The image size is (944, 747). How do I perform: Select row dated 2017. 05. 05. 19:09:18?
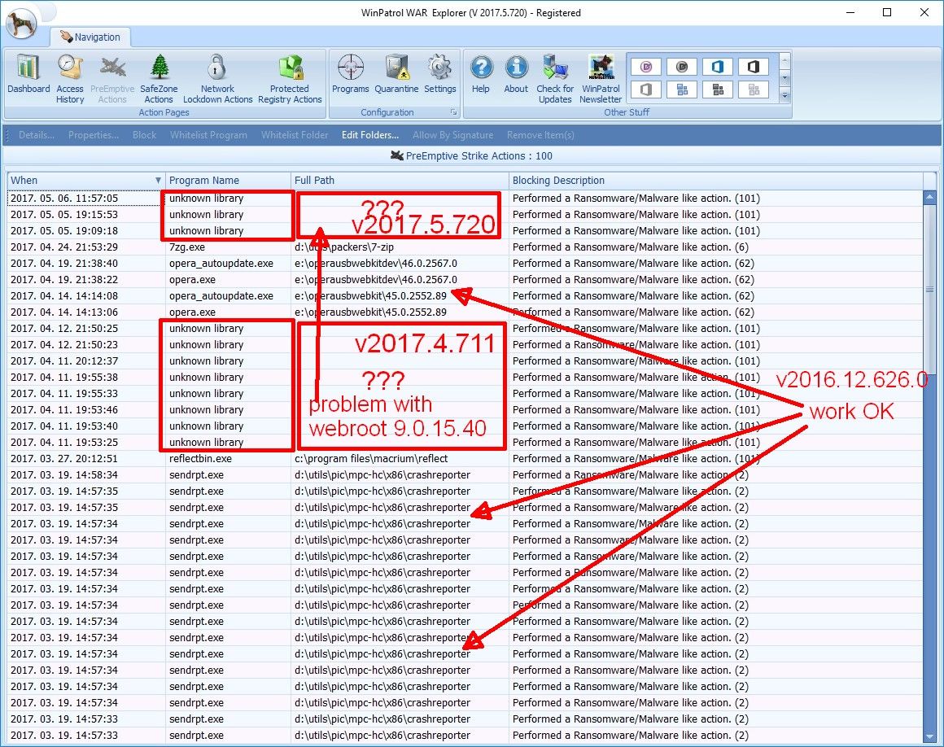pyautogui.click(x=465, y=231)
